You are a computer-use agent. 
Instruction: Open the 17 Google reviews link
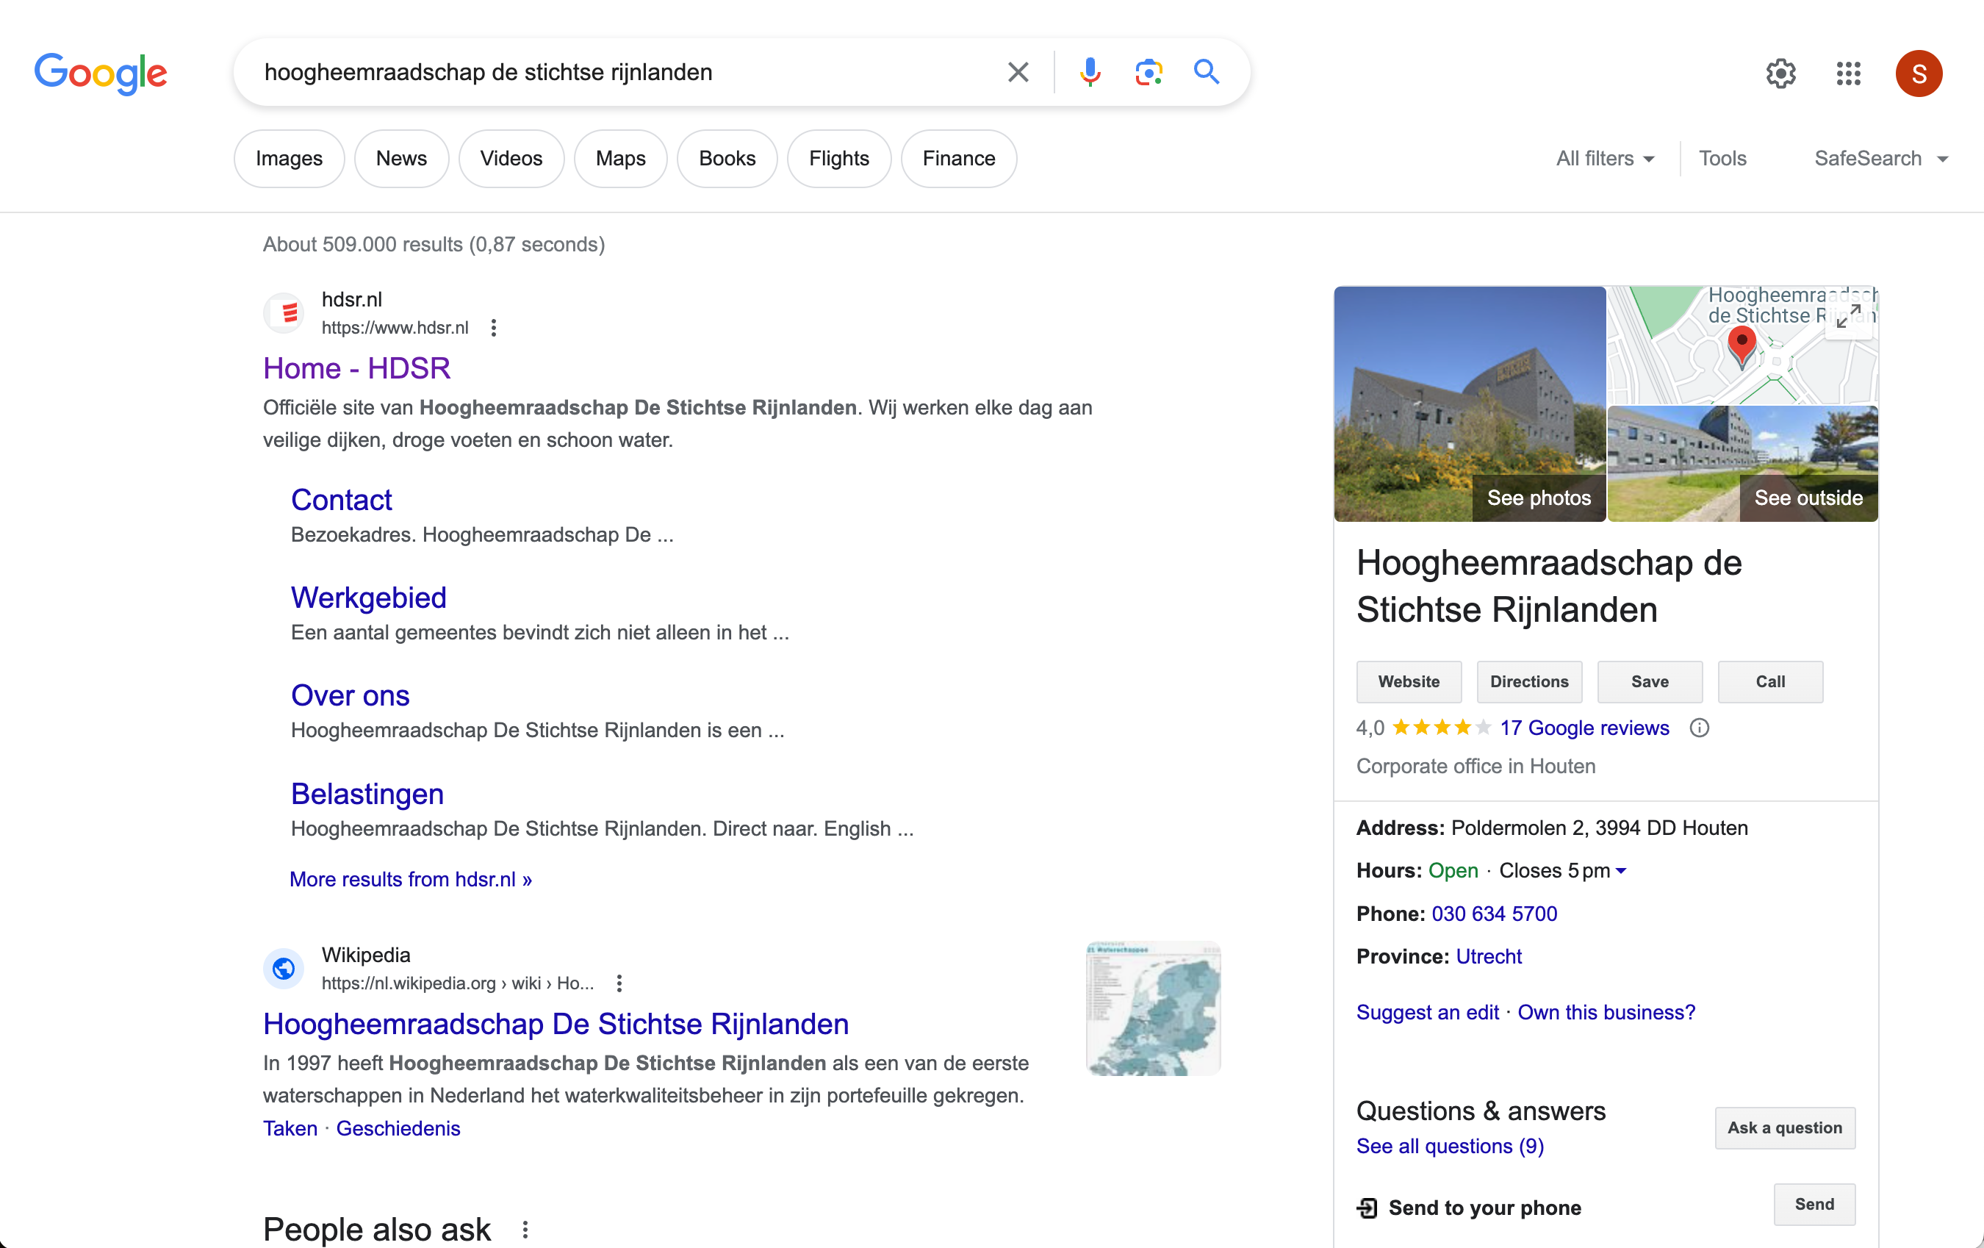tap(1584, 728)
